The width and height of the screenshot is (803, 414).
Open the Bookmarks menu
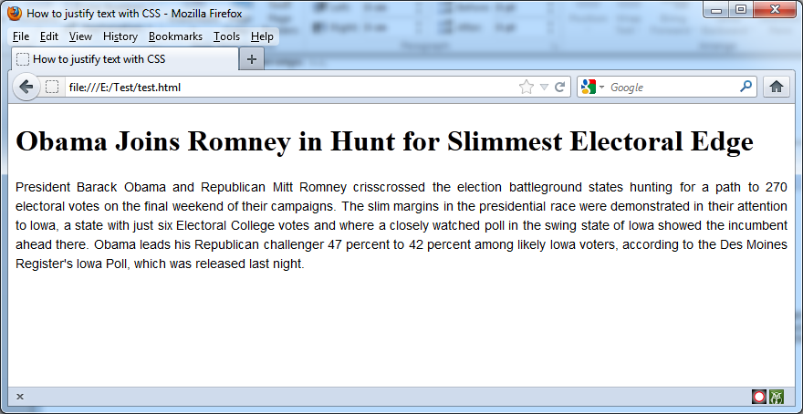click(x=175, y=36)
